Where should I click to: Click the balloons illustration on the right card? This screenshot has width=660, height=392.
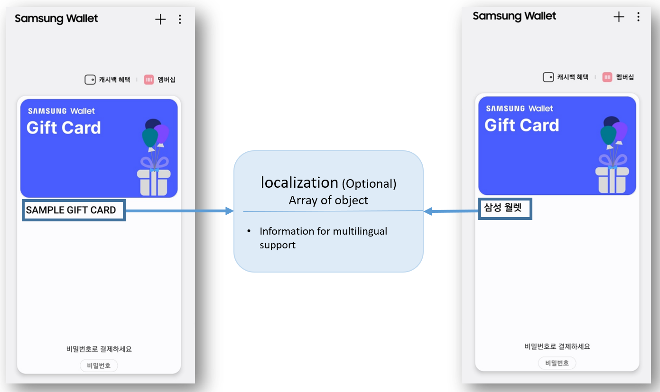614,131
